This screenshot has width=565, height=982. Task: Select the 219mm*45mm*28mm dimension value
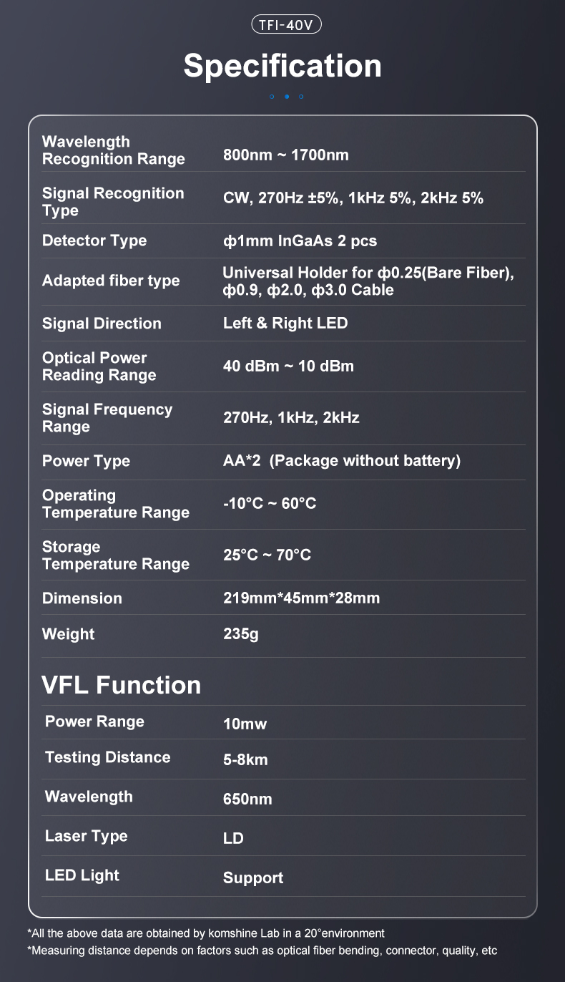click(x=302, y=598)
